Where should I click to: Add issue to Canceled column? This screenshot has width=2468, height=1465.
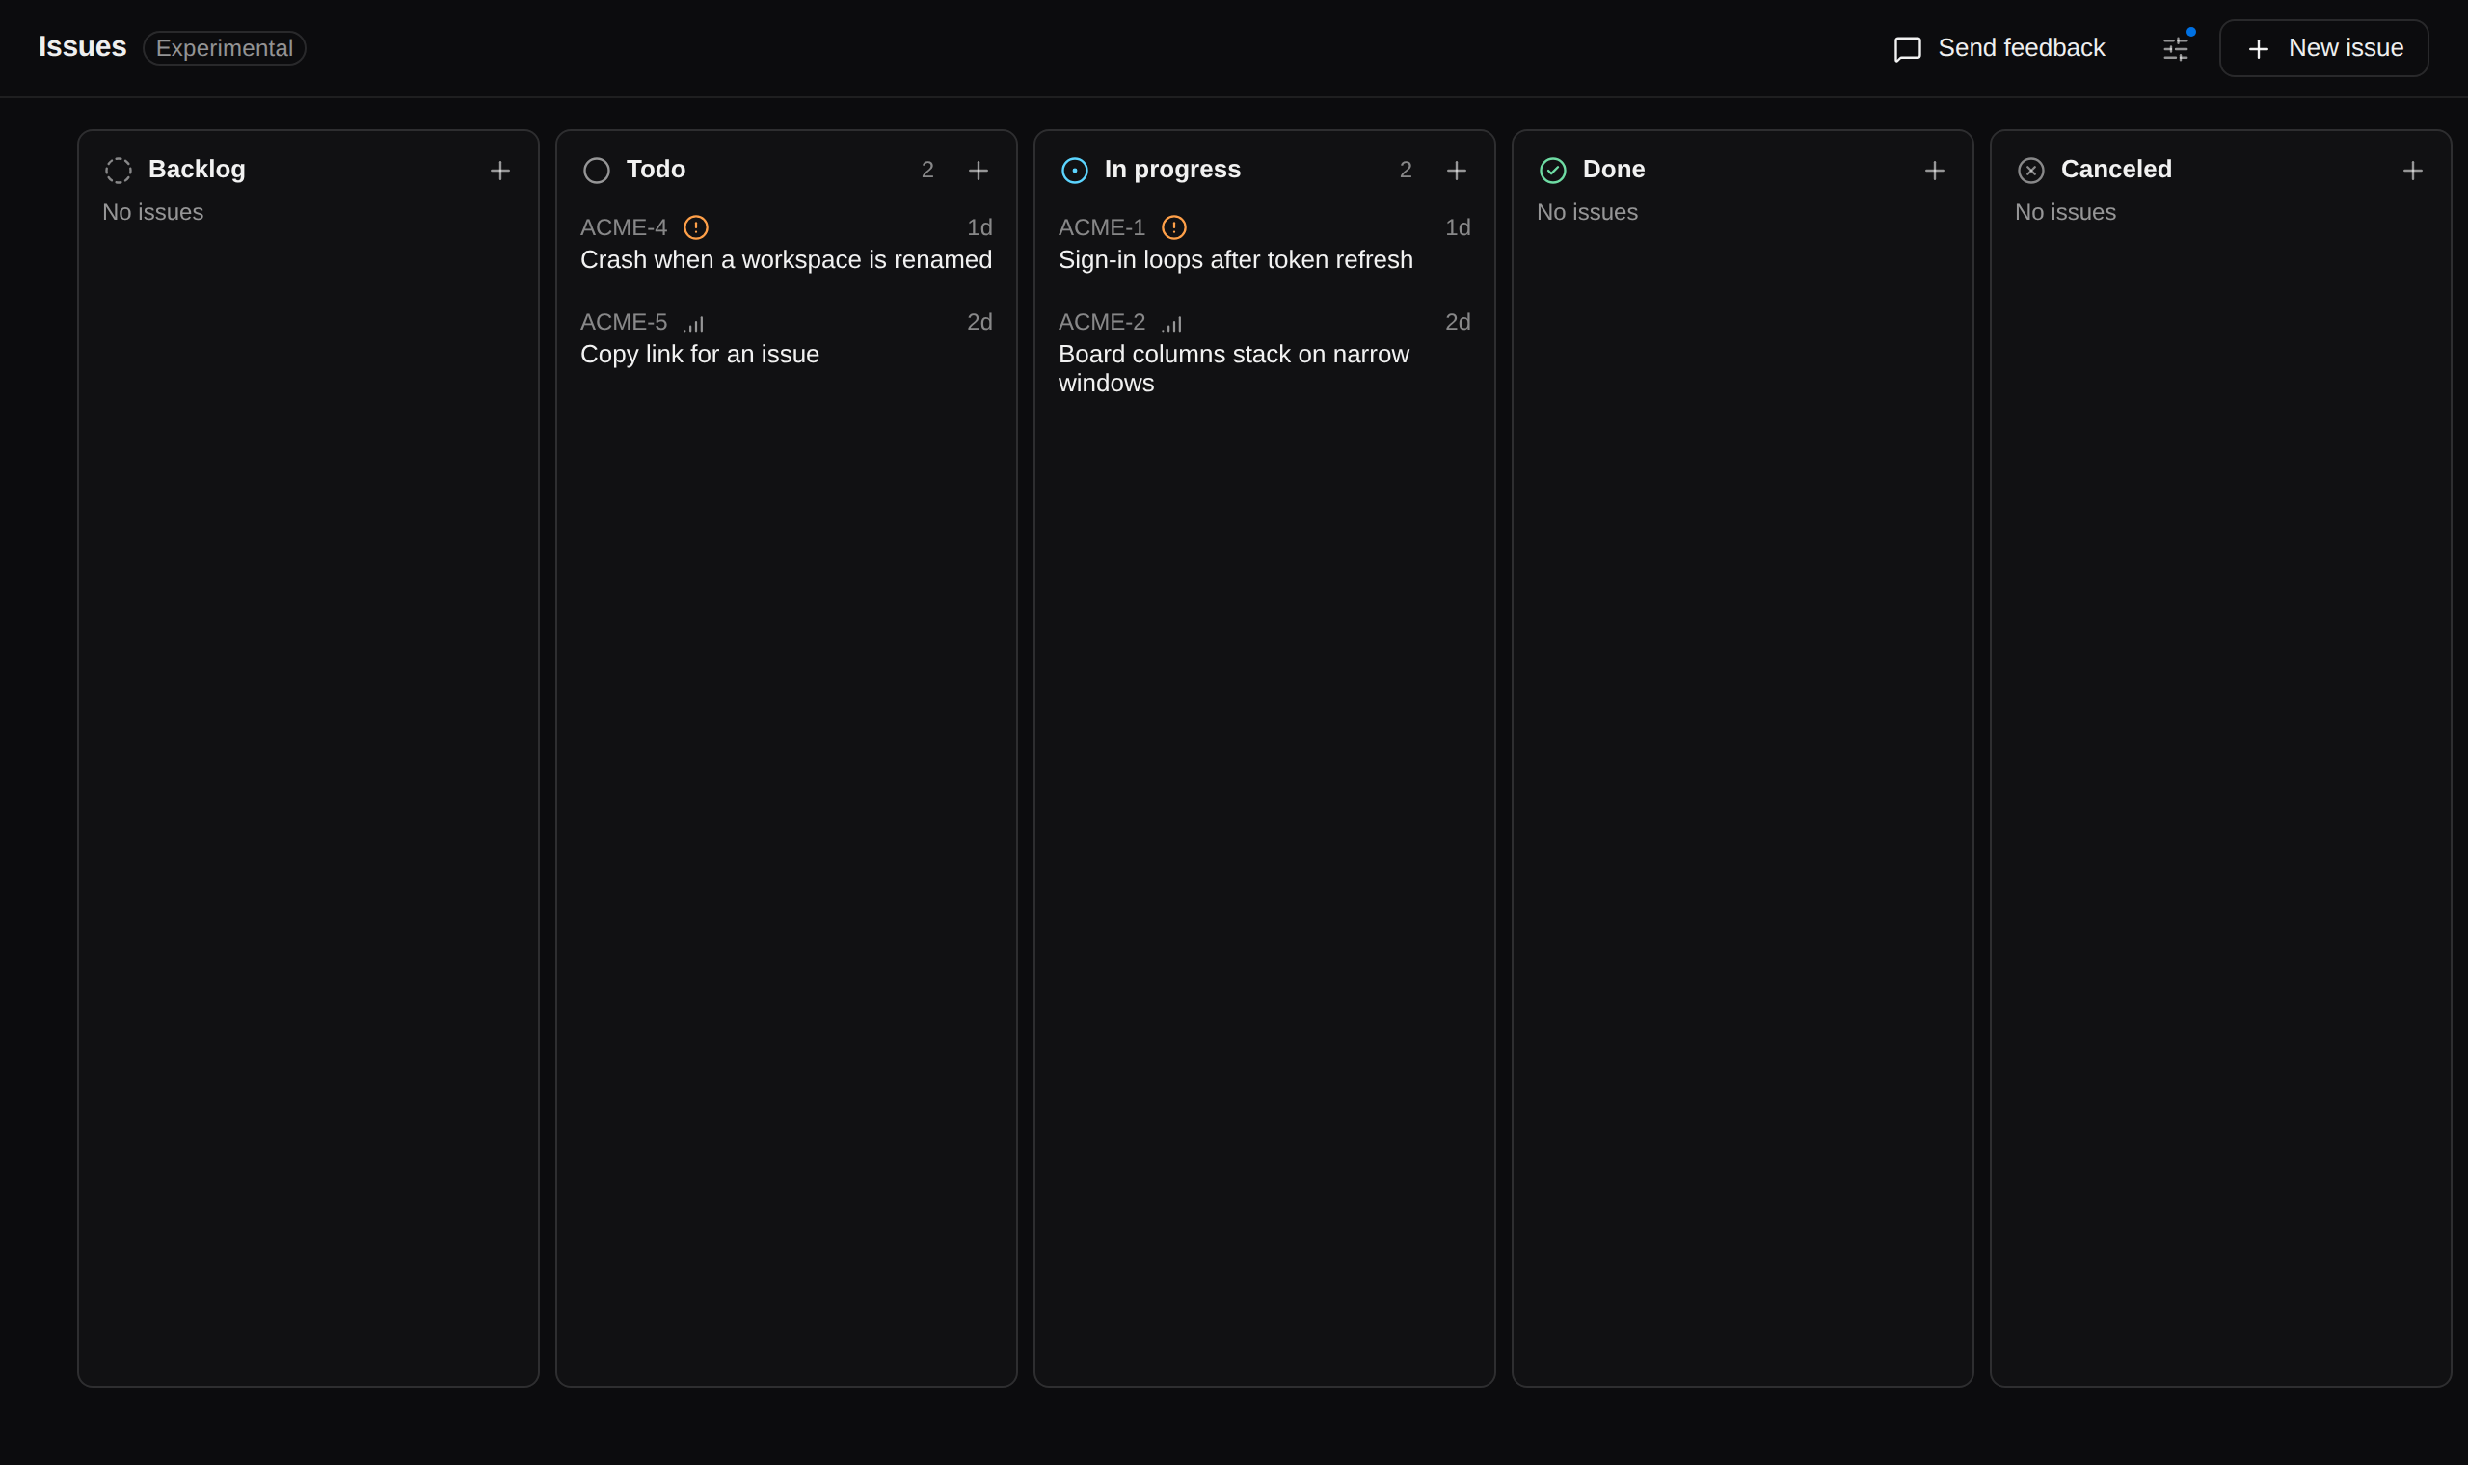[2413, 171]
